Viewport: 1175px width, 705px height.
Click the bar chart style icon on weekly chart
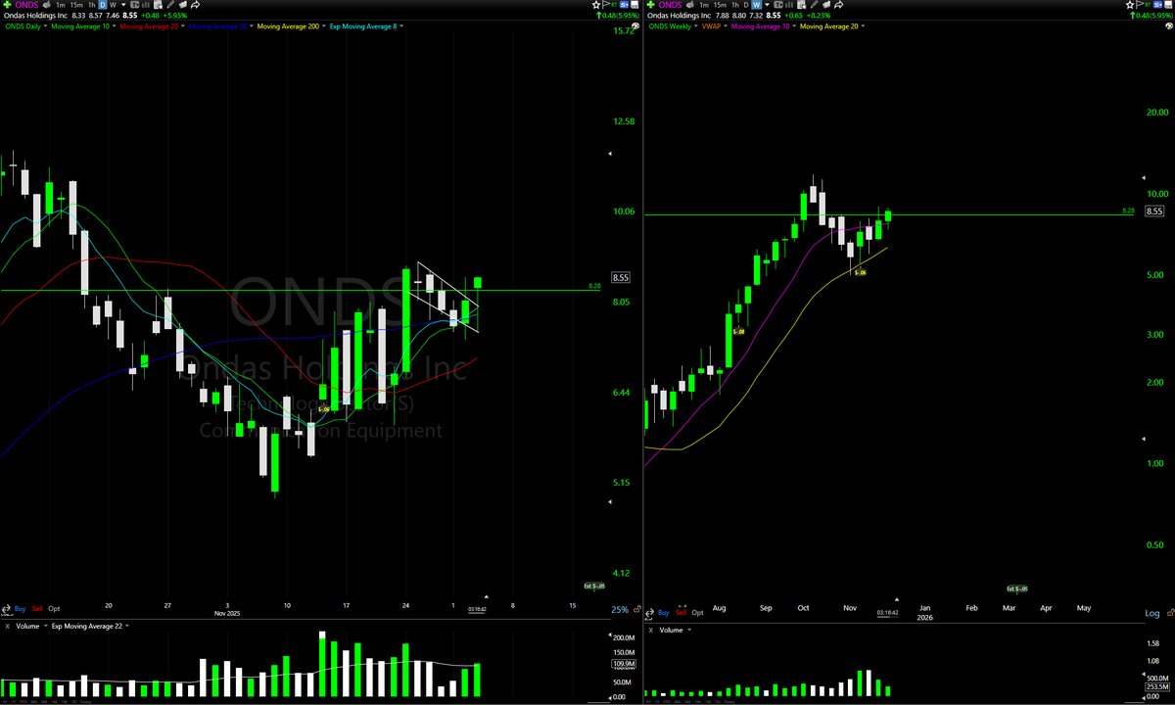click(x=789, y=5)
